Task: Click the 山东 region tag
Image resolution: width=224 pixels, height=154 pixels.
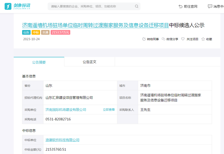Action: pos(26,32)
